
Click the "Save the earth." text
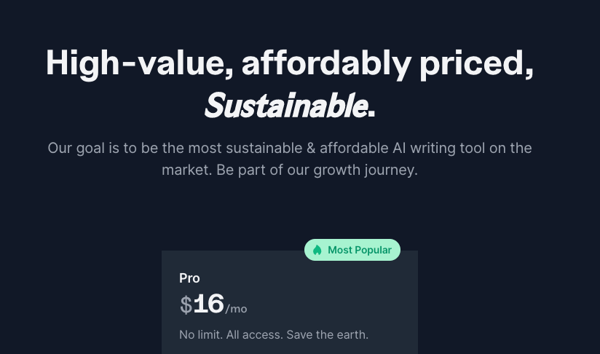coord(328,335)
